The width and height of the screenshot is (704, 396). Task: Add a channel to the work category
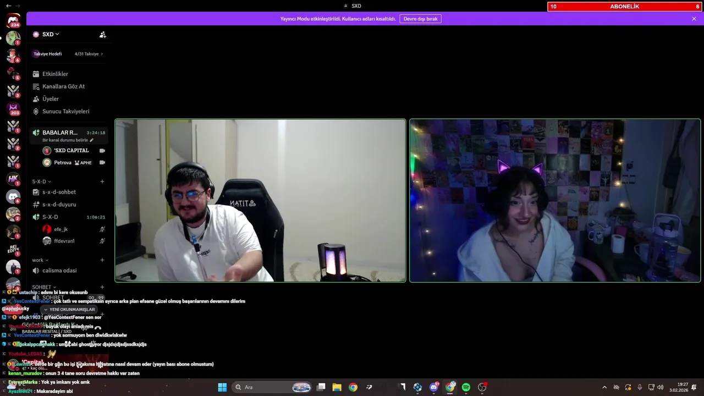[102, 260]
